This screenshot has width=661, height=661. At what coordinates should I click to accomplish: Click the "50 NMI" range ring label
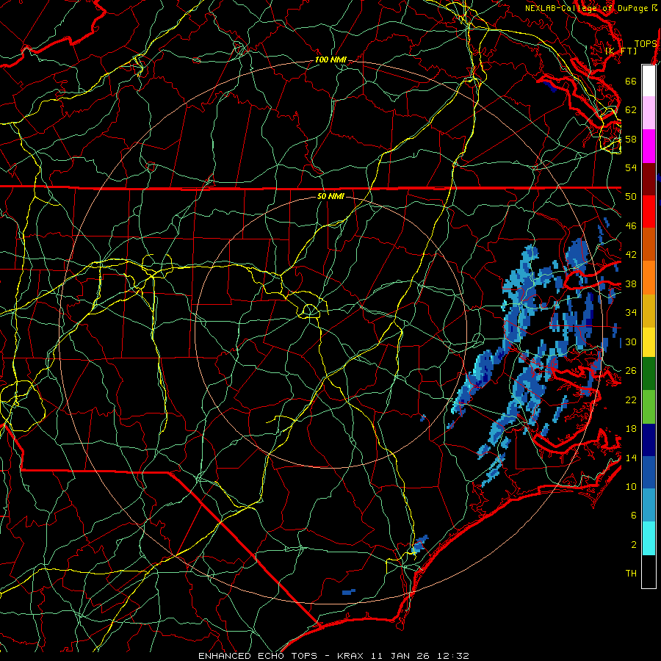330,196
